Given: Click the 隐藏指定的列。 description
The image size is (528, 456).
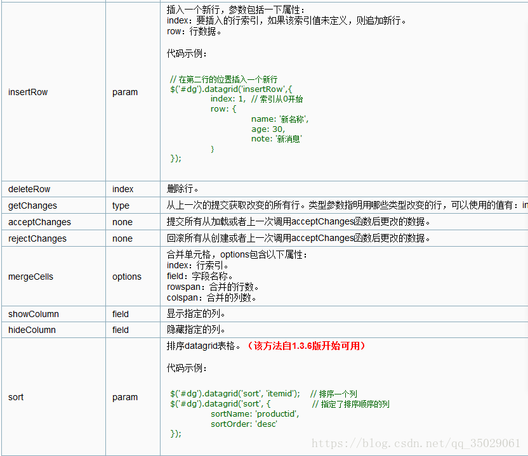Looking at the screenshot, I should coord(196,329).
